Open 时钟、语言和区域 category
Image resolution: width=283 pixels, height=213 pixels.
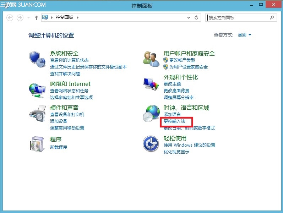186,108
